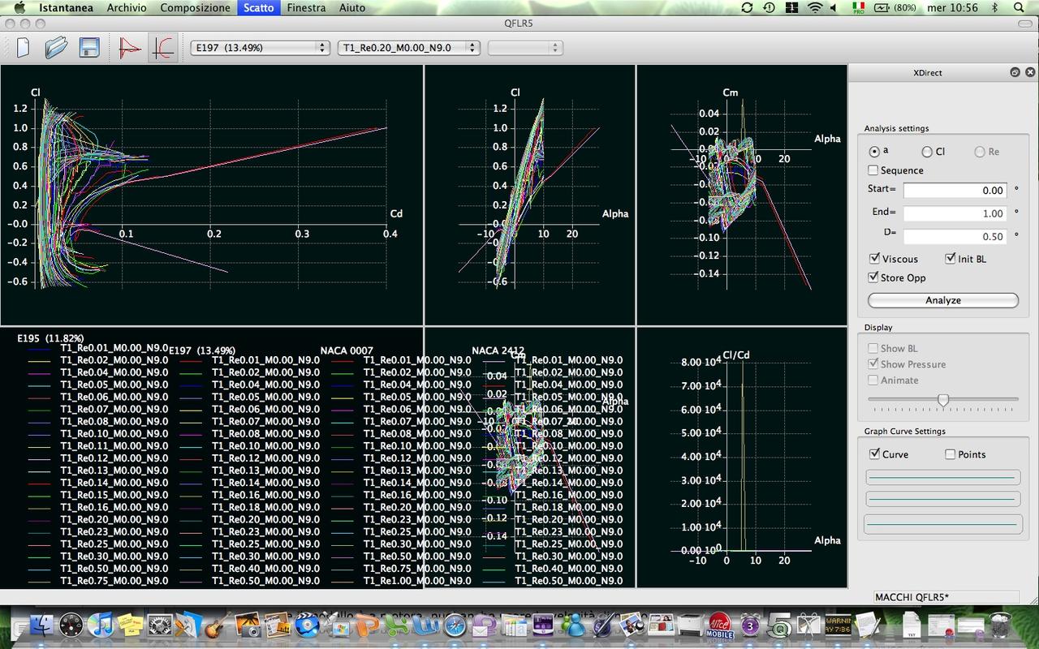Screen dimensions: 1039x649
Task: Open the first curve line style selector
Action: coord(942,476)
